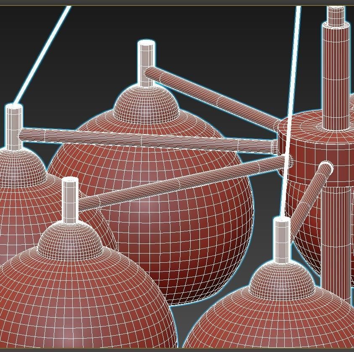Pick the vertical rod below the central hub
The height and width of the screenshot is (352, 354).
(x=336, y=243)
